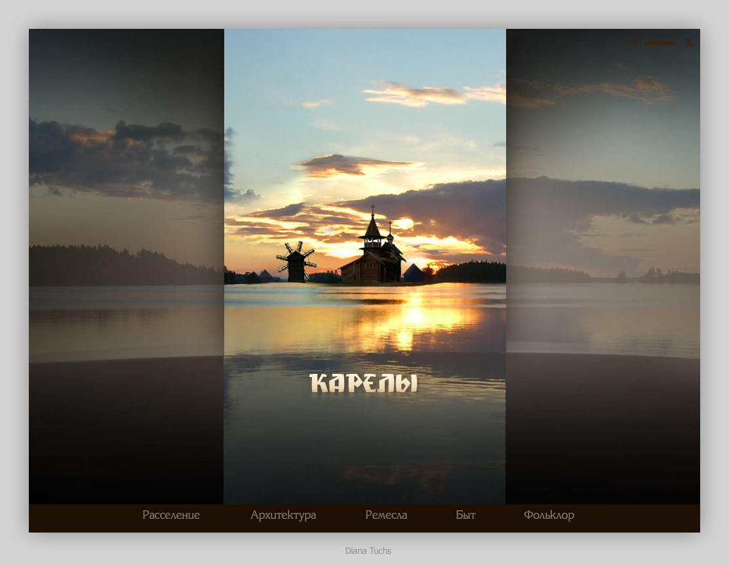Click the dark cloud in the left panel

tap(131, 151)
